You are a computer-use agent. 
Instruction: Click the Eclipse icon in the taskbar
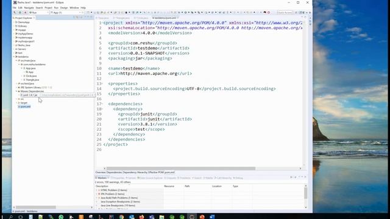point(192,217)
